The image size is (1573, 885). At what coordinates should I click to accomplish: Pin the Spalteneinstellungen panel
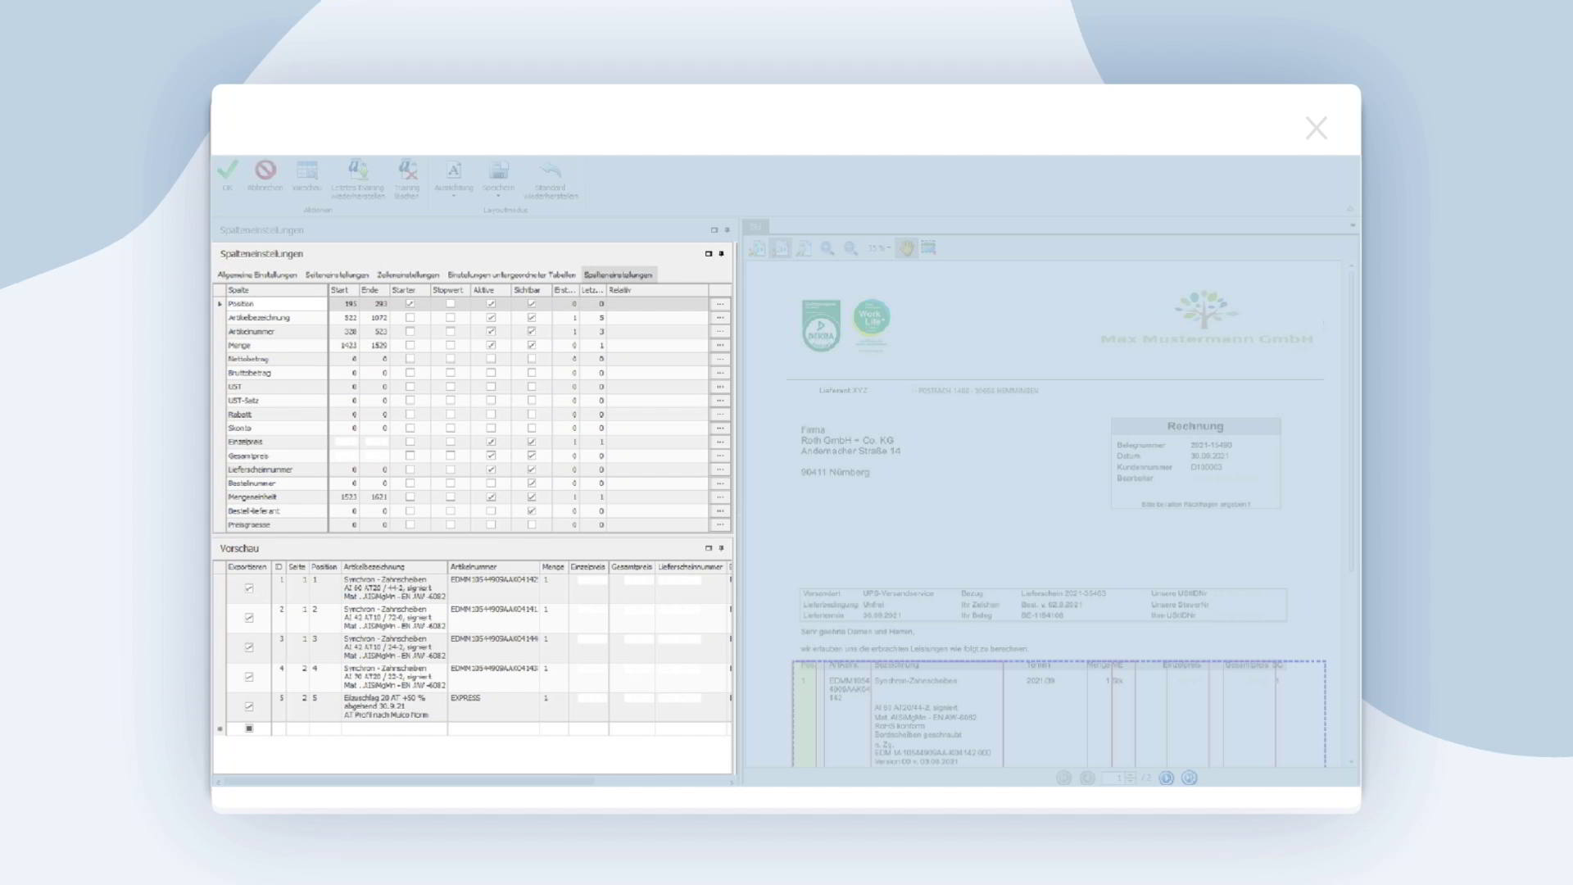point(722,254)
